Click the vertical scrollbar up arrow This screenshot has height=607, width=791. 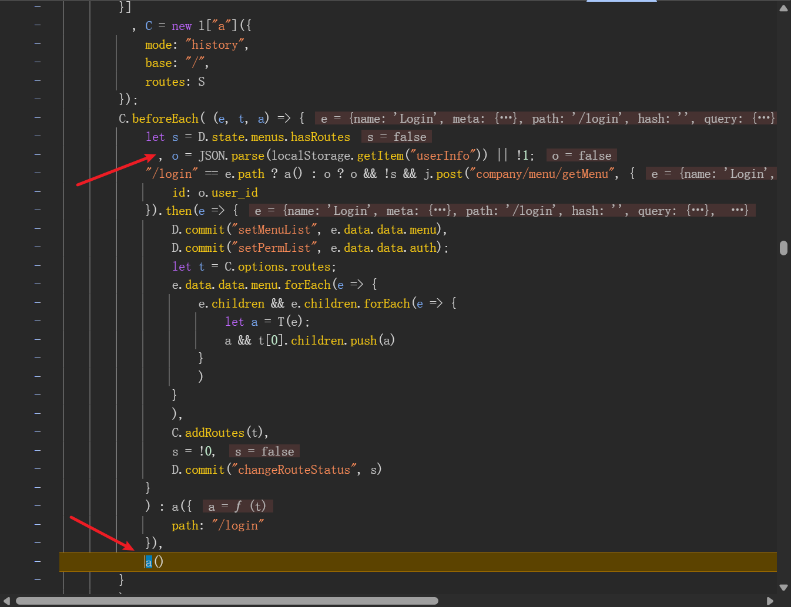[783, 8]
